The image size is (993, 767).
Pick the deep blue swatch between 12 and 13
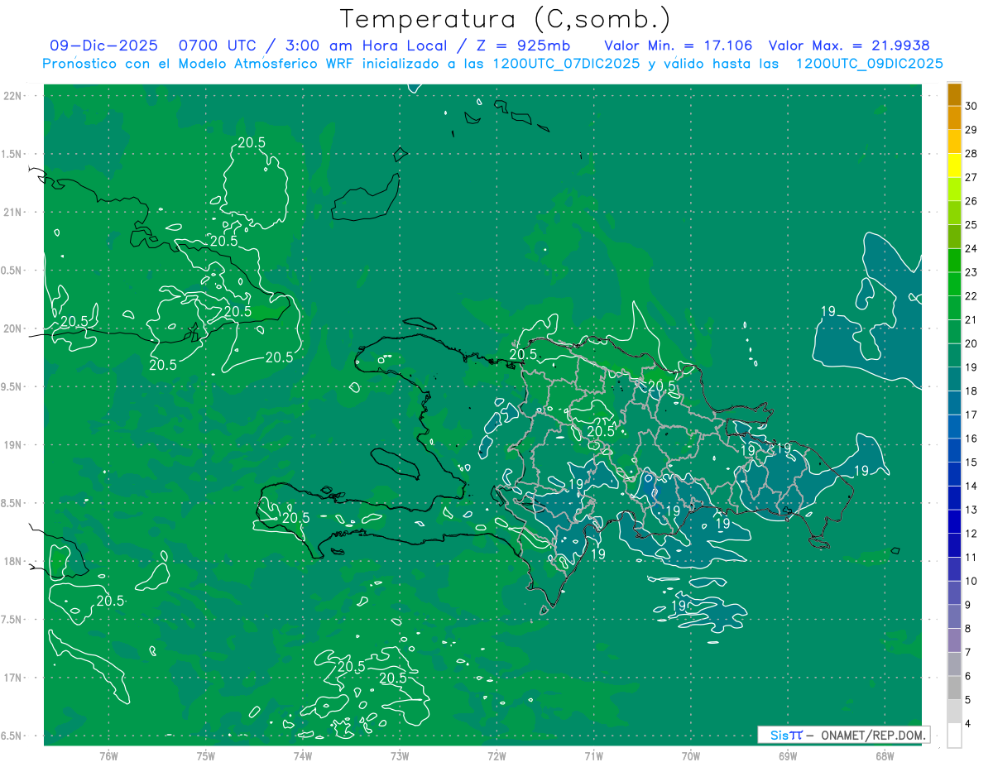(954, 522)
